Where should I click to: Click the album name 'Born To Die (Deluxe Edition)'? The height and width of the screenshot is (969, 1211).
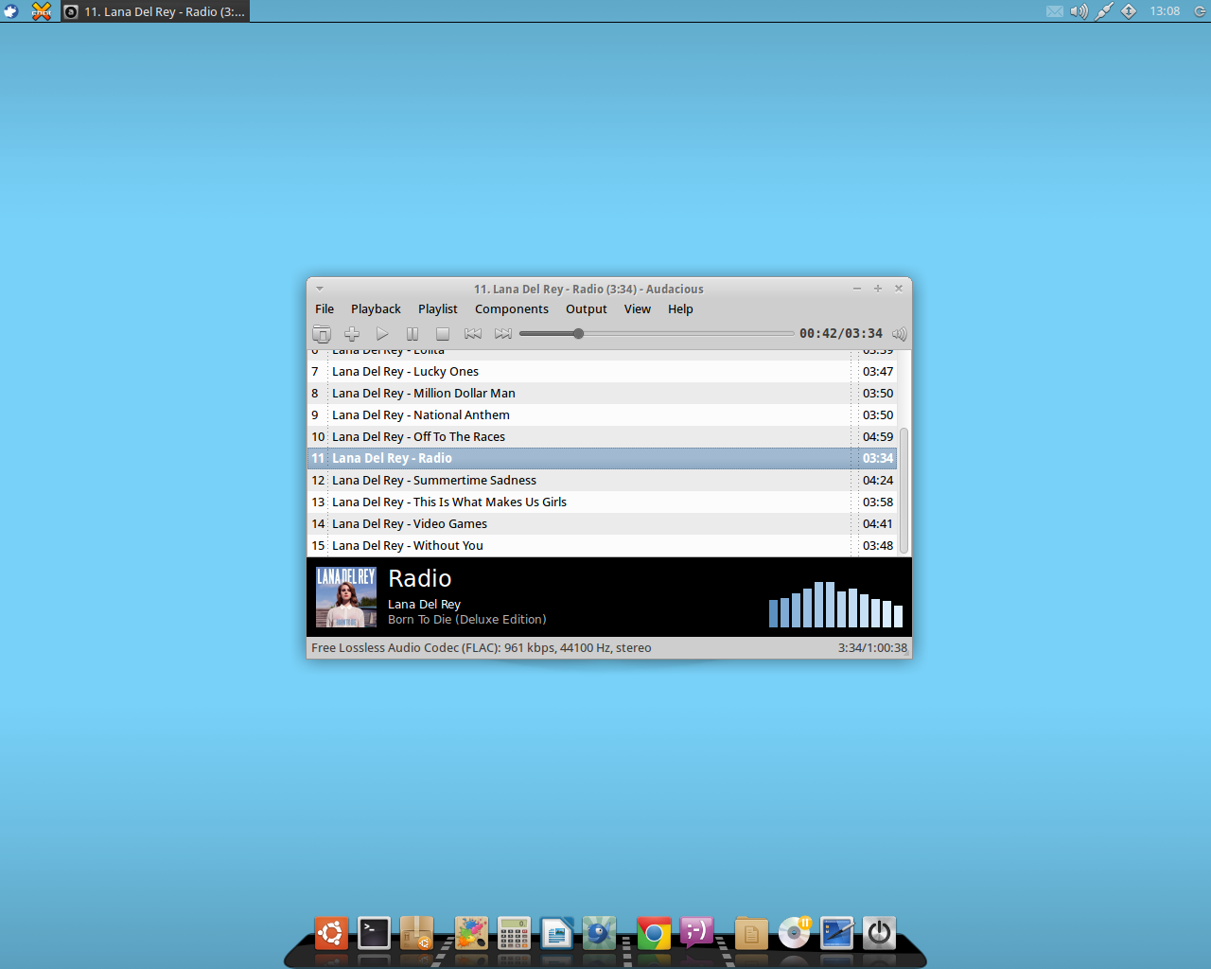466,620
